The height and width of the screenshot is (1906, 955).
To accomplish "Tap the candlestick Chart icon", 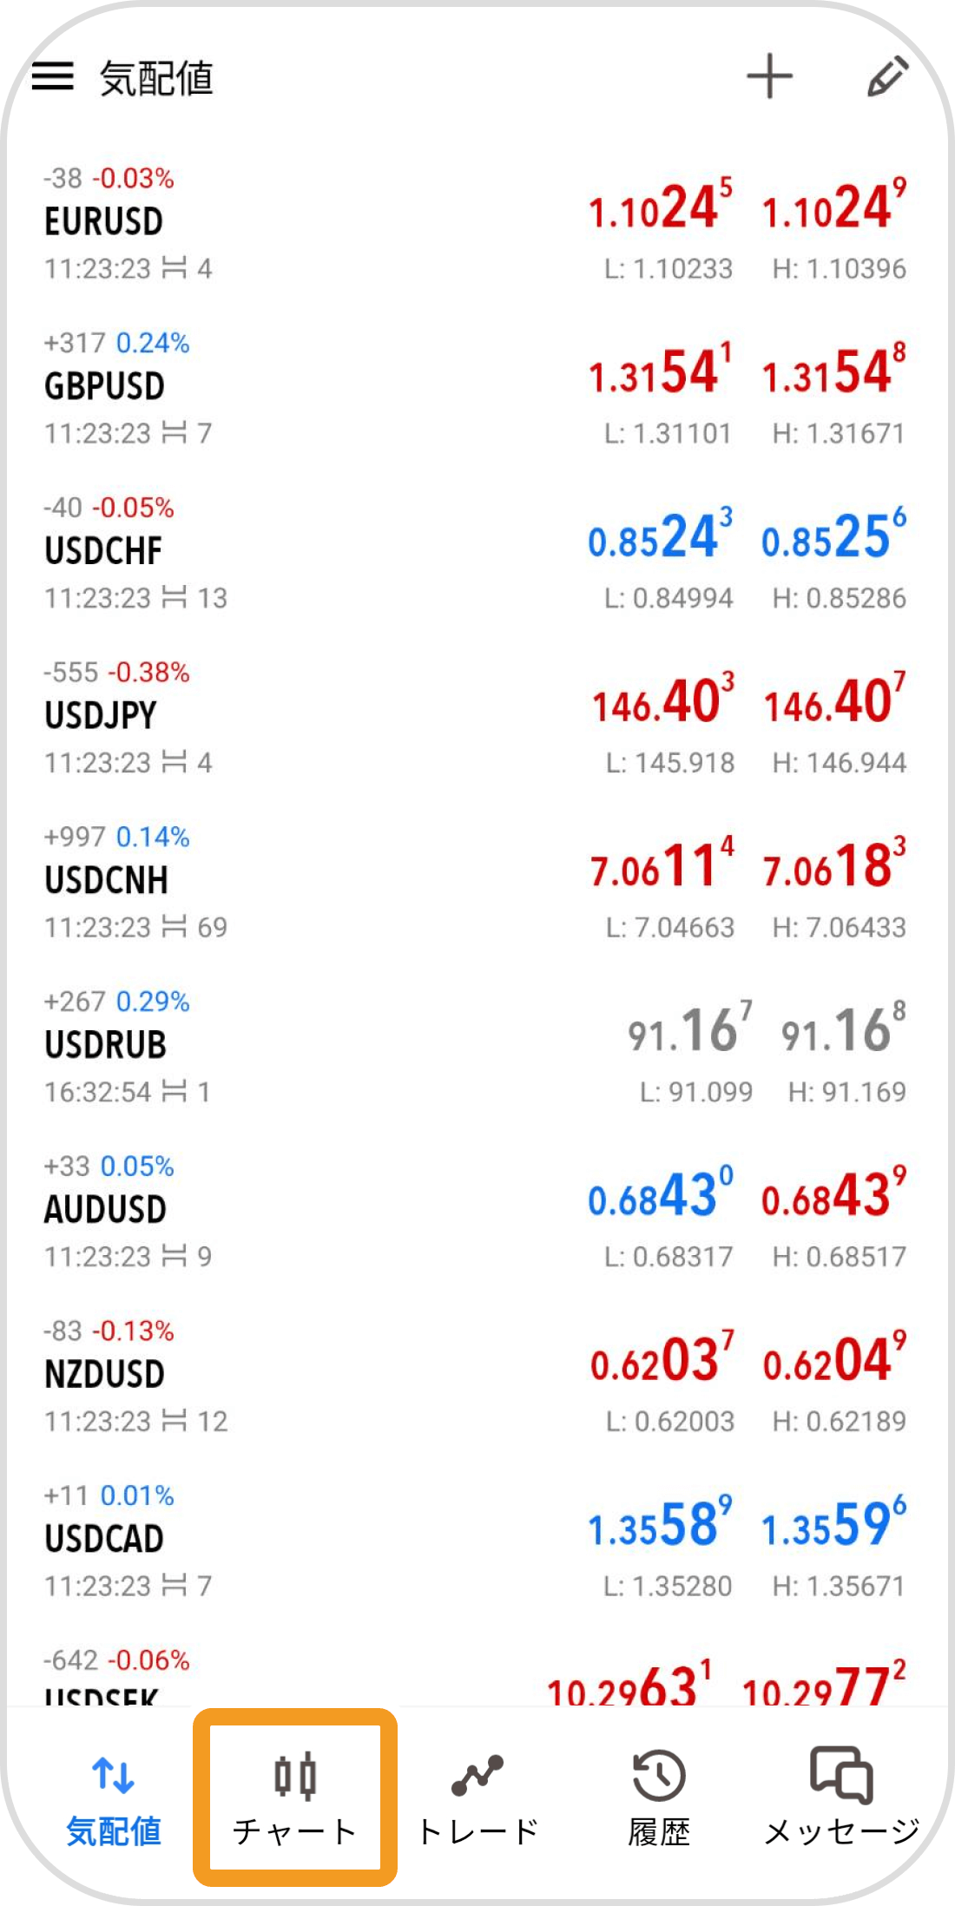I will pyautogui.click(x=295, y=1775).
